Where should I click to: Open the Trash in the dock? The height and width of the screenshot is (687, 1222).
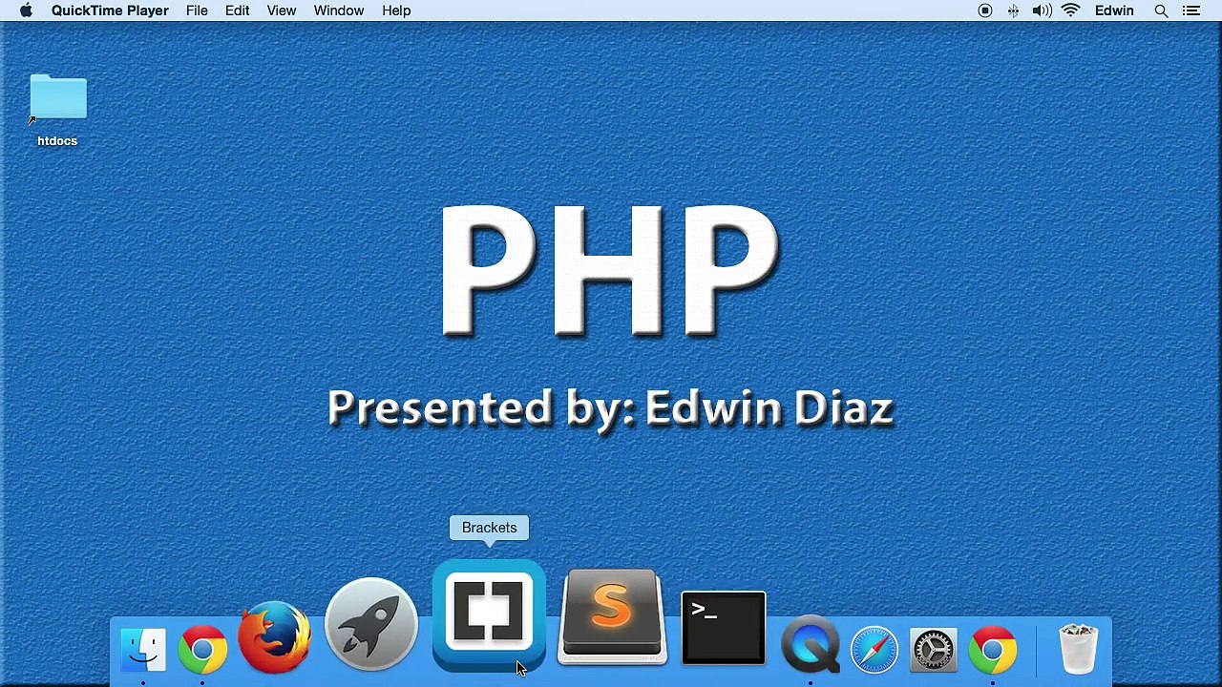pos(1079,649)
